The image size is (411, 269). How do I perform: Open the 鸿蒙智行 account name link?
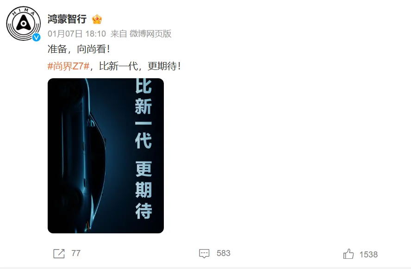[67, 19]
